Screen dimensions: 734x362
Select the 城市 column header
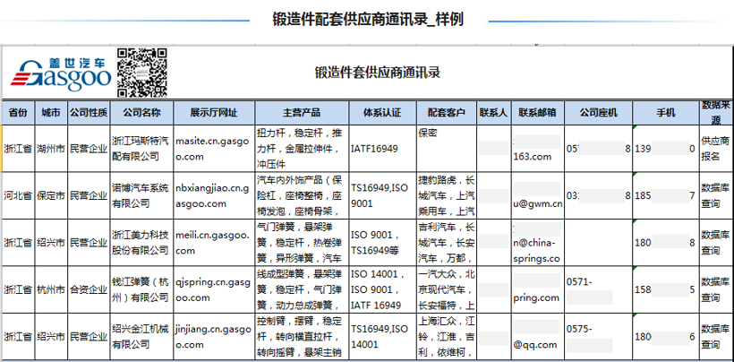coord(51,113)
